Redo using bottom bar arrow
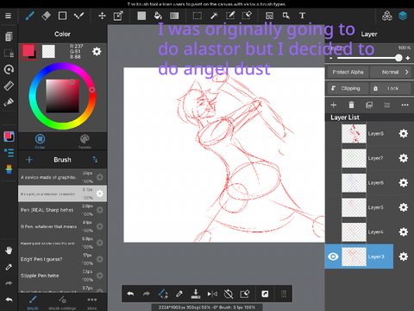The width and height of the screenshot is (414, 311). 147,294
